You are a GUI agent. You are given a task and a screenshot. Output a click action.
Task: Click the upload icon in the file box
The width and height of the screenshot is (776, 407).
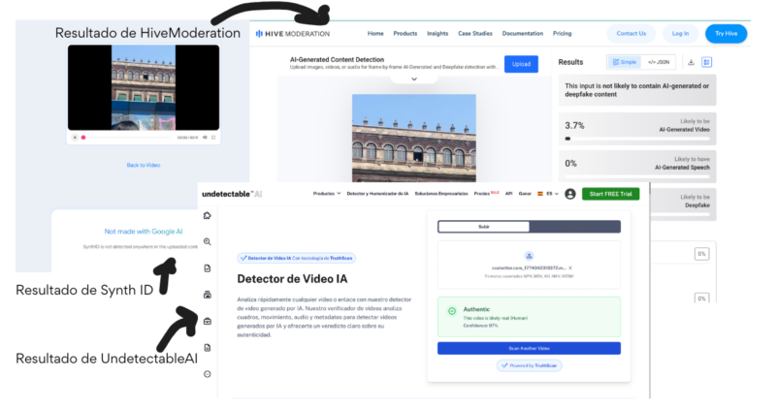(x=529, y=256)
